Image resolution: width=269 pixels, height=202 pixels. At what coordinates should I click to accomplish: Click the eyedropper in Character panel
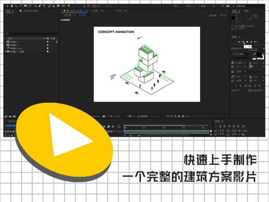point(254,54)
